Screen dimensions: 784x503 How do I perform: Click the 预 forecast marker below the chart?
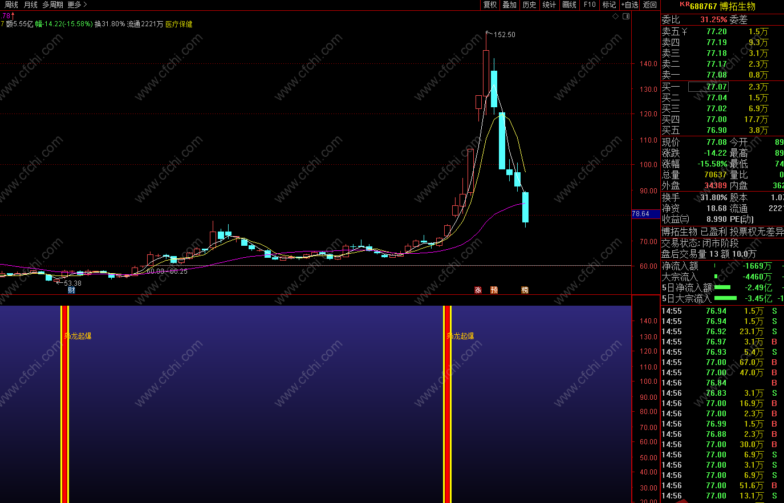(x=494, y=290)
